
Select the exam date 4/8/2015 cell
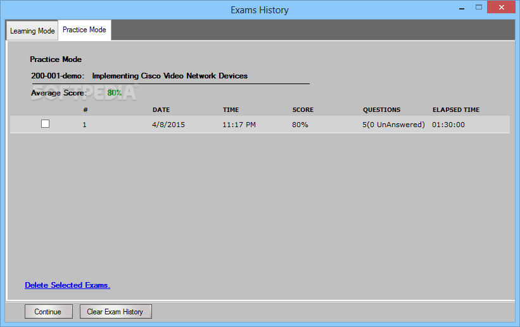[168, 125]
